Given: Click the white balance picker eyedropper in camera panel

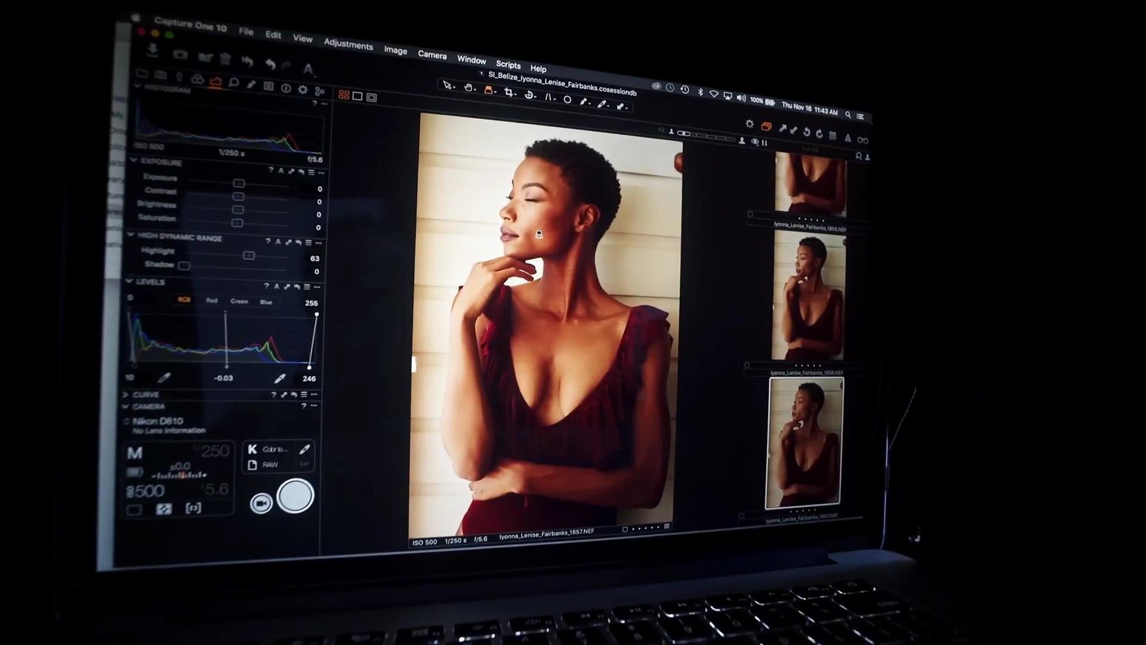Looking at the screenshot, I should tap(304, 449).
